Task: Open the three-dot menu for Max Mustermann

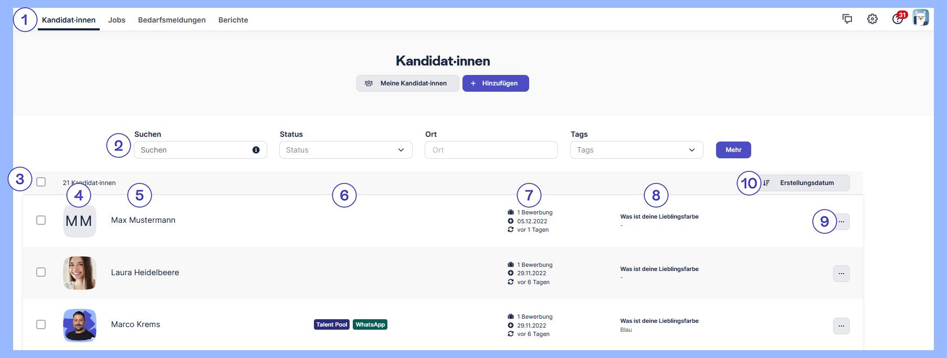Action: pyautogui.click(x=841, y=222)
